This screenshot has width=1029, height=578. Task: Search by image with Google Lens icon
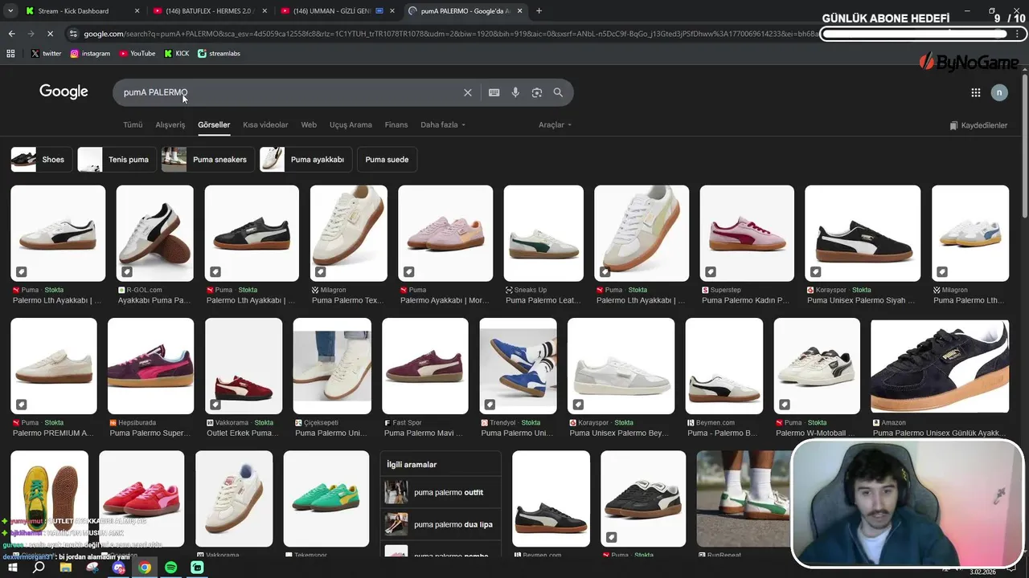[537, 92]
